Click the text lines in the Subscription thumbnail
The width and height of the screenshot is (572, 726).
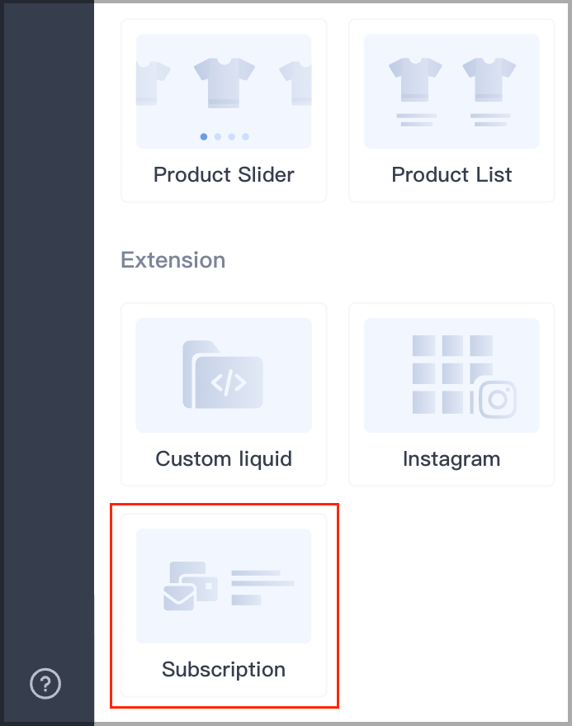262,587
